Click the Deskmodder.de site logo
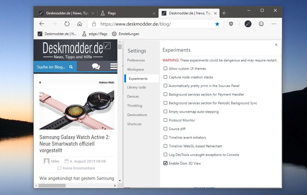 click(x=77, y=50)
